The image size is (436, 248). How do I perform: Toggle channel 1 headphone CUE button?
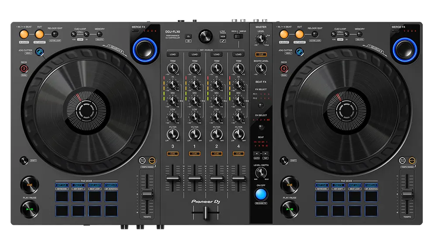(194, 153)
